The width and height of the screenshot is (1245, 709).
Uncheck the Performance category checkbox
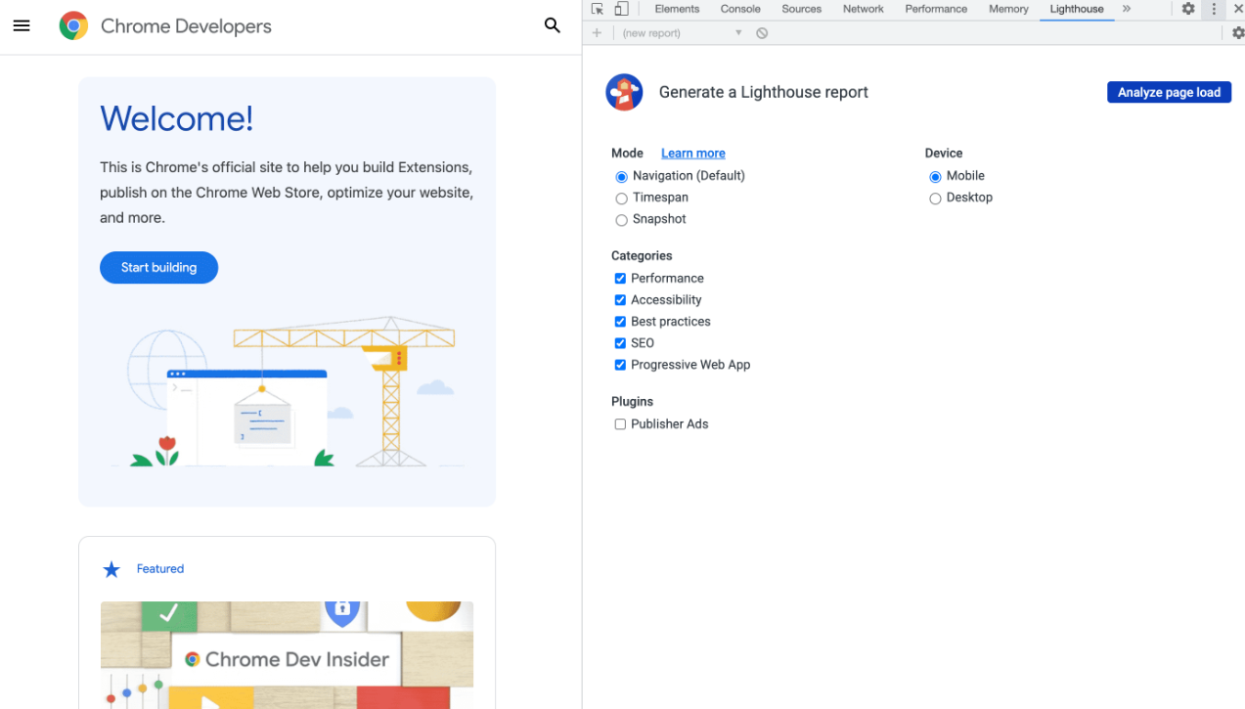click(x=620, y=279)
